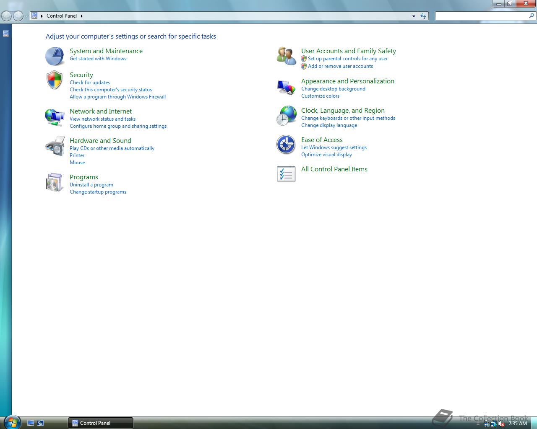Open User Accounts and Family Safety heading
Image resolution: width=537 pixels, height=429 pixels.
click(349, 51)
